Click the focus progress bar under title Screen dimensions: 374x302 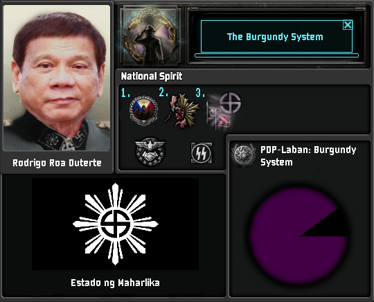276,55
